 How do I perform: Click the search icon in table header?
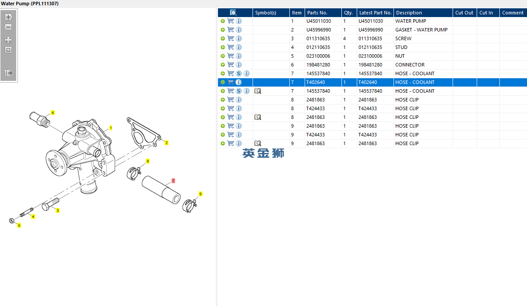click(233, 13)
